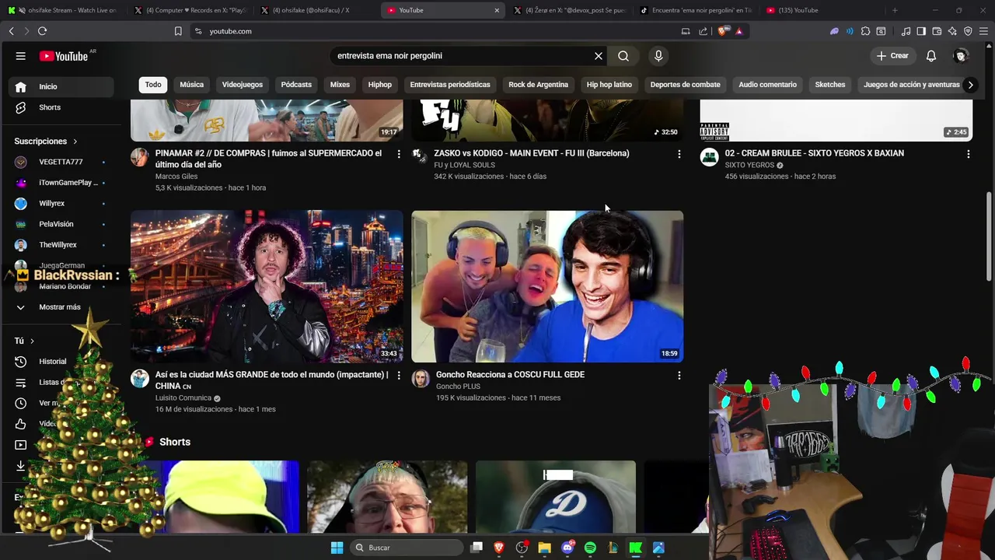995x560 pixels.
Task: Switch to Computer Records on X tab
Action: pyautogui.click(x=191, y=10)
